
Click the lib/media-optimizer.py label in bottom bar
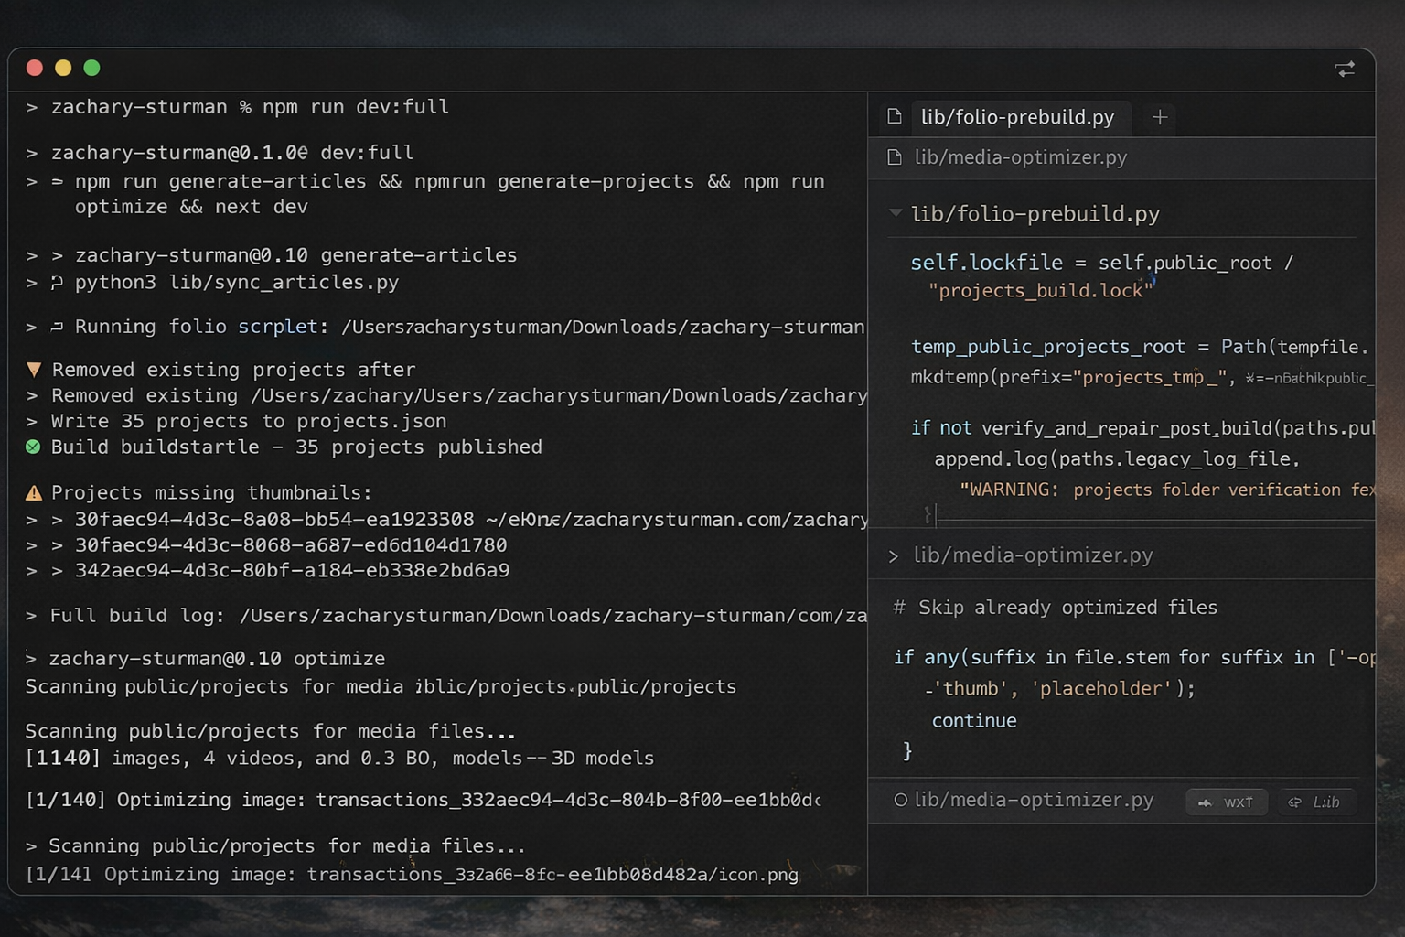[1034, 801]
